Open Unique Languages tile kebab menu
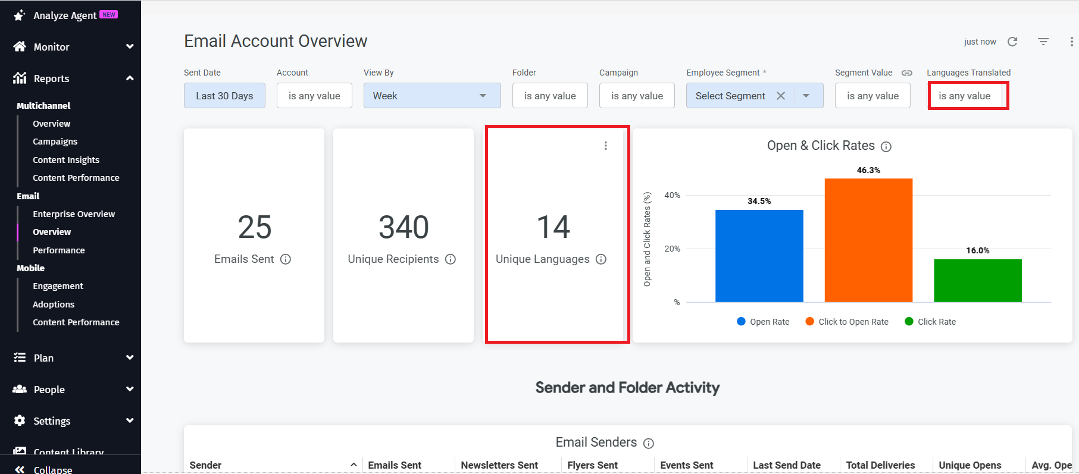Viewport: 1079px width, 474px height. coord(606,146)
